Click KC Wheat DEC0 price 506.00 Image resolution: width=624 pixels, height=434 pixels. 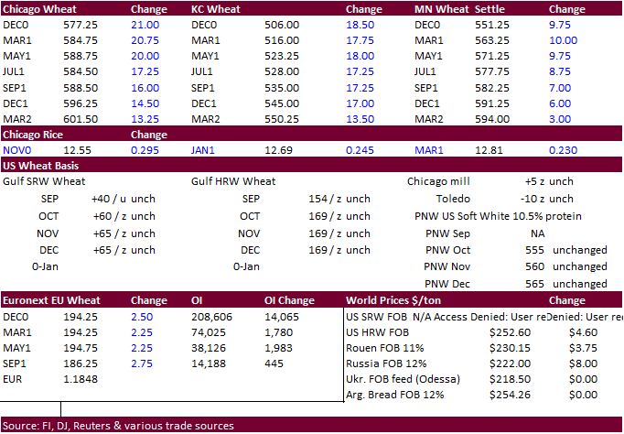point(283,26)
